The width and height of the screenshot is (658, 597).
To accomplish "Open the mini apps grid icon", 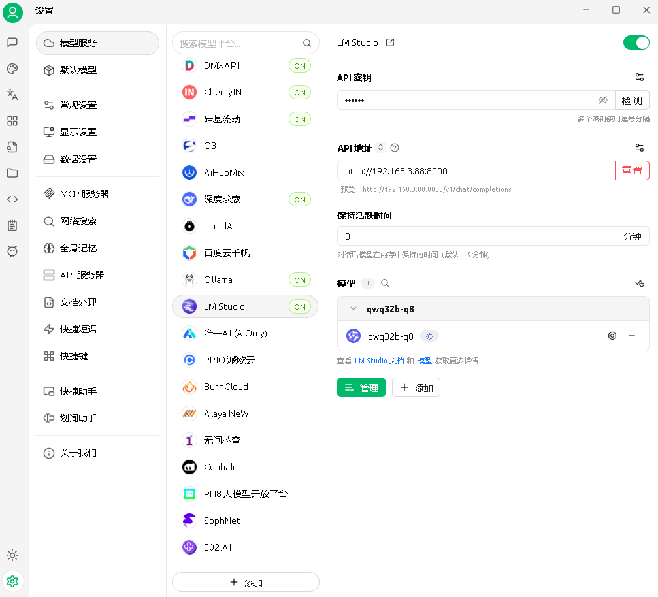I will (12, 121).
